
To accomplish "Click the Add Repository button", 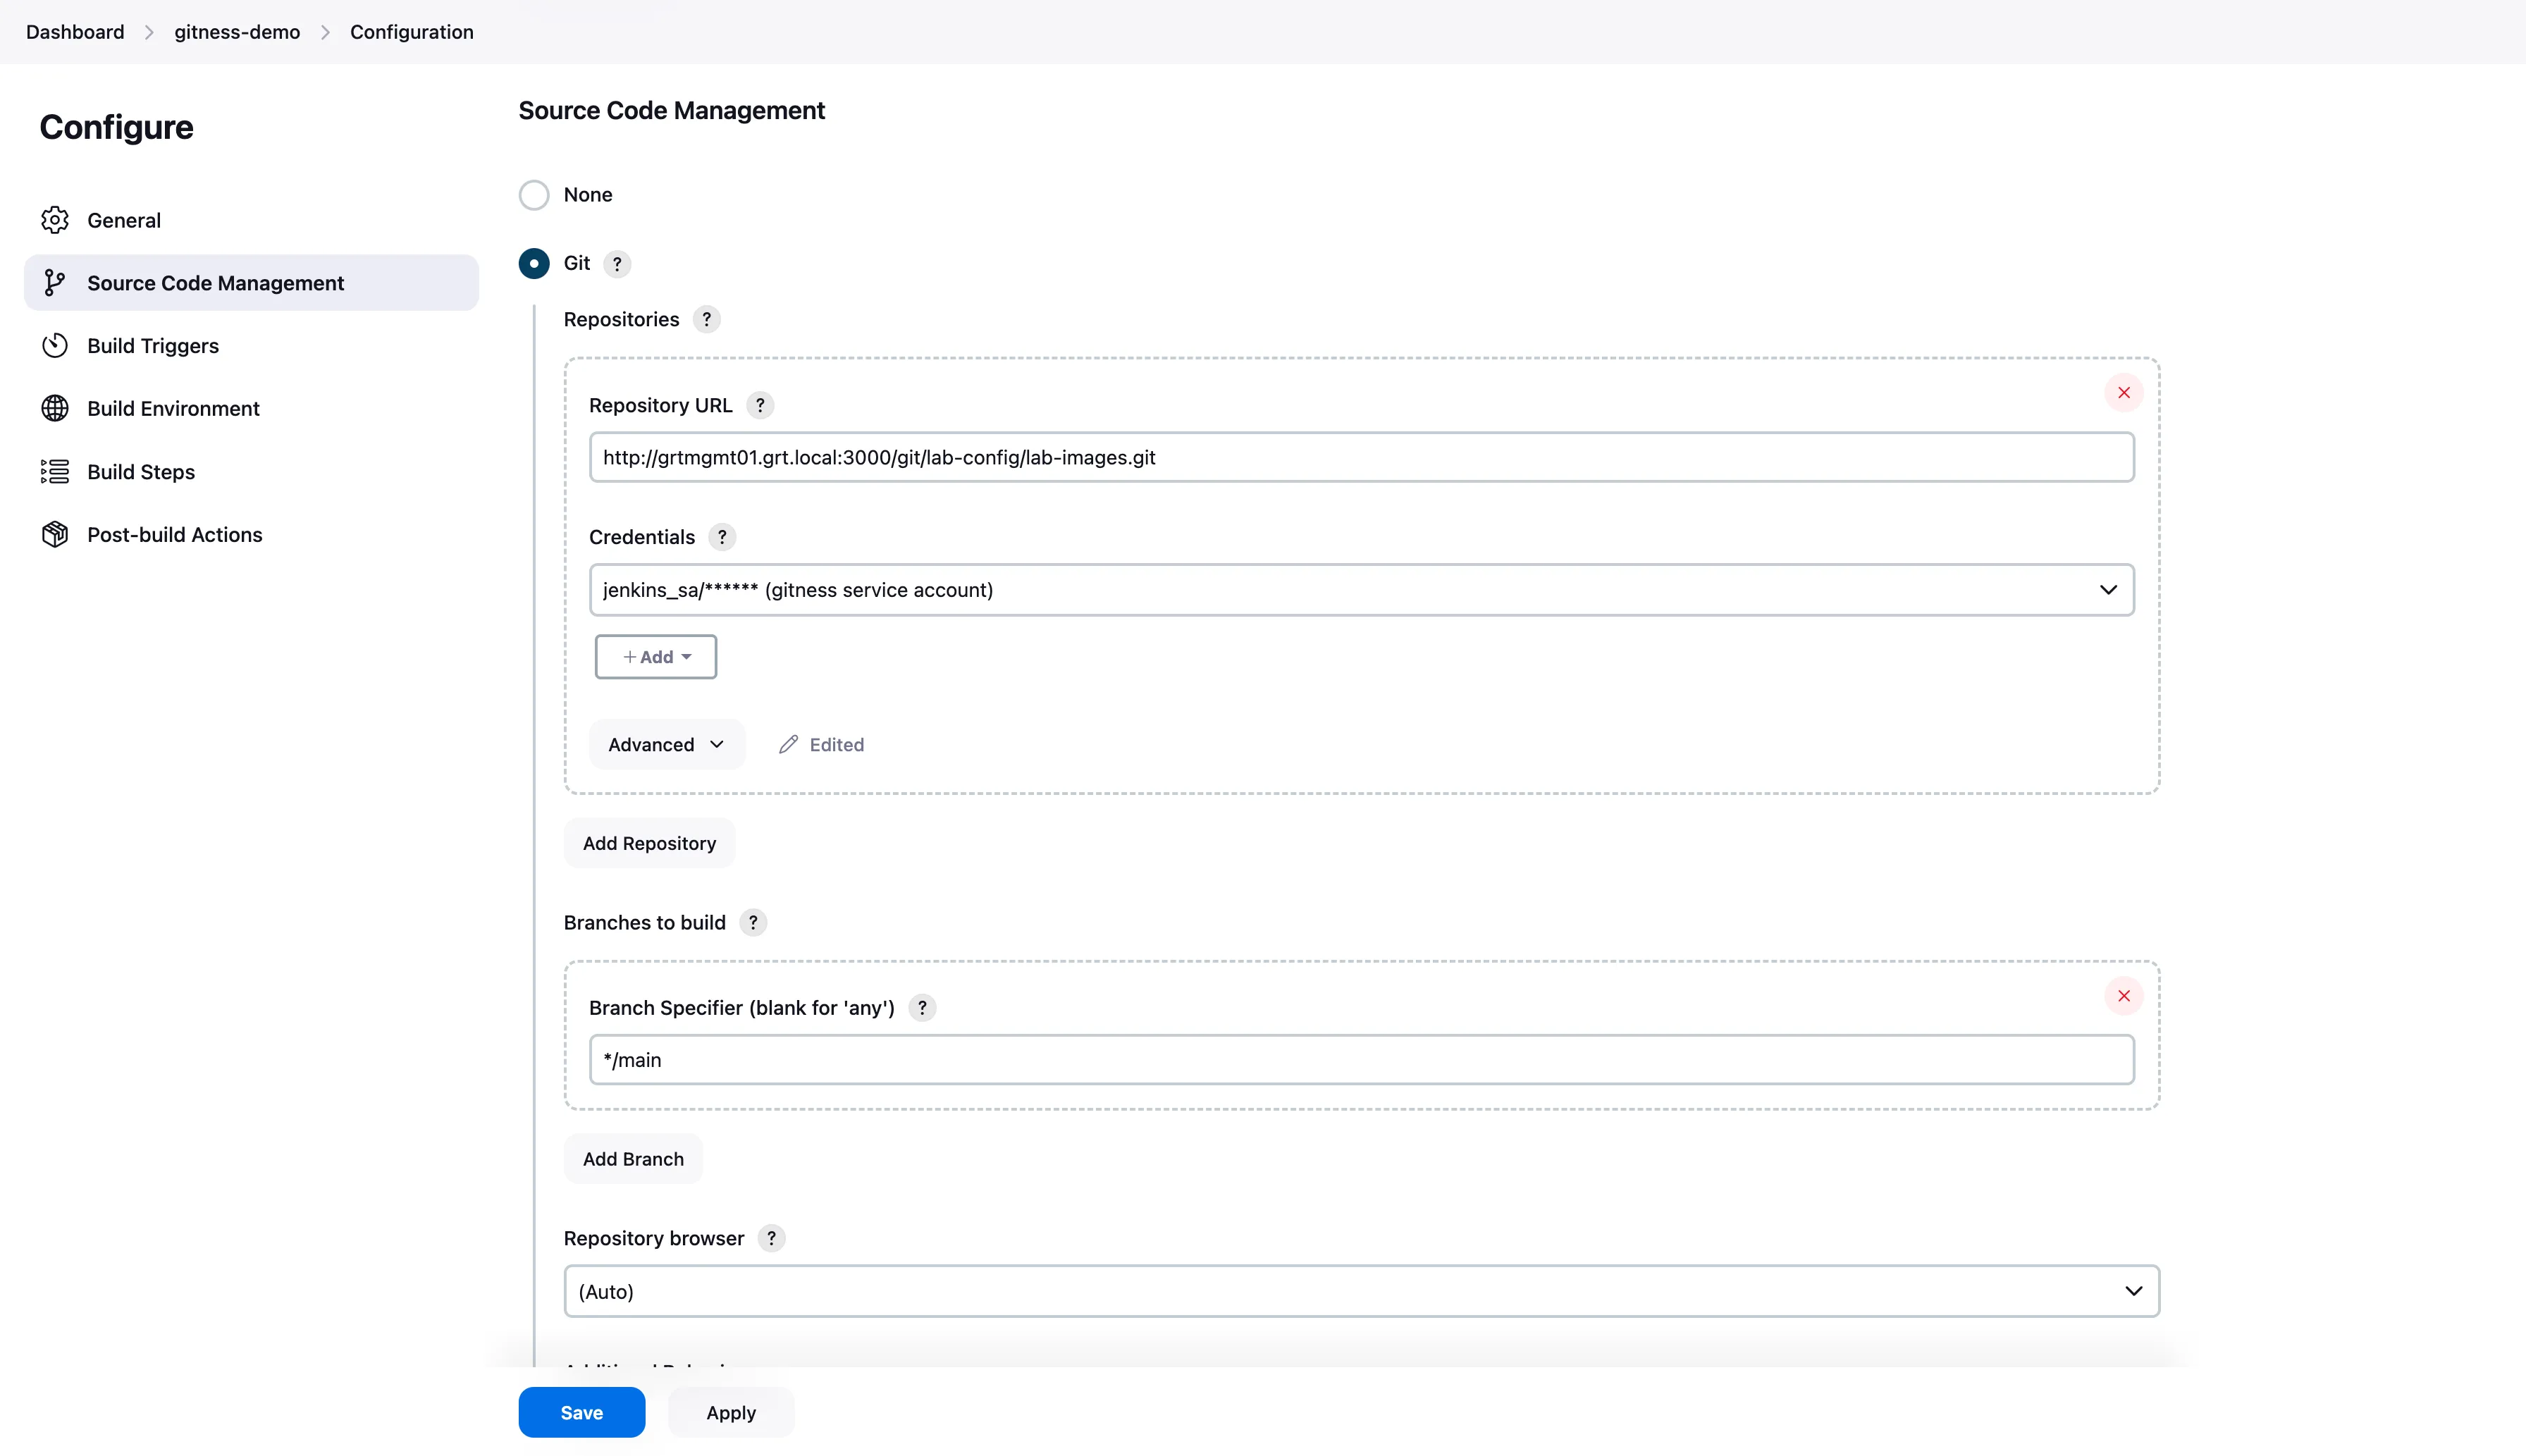I will point(649,843).
